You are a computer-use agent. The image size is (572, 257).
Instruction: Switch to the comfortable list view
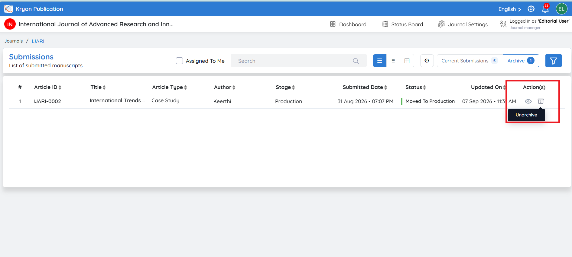380,61
